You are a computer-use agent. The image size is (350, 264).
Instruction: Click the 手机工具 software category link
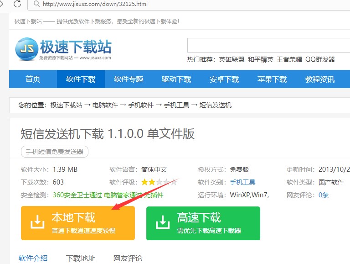pyautogui.click(x=242, y=182)
